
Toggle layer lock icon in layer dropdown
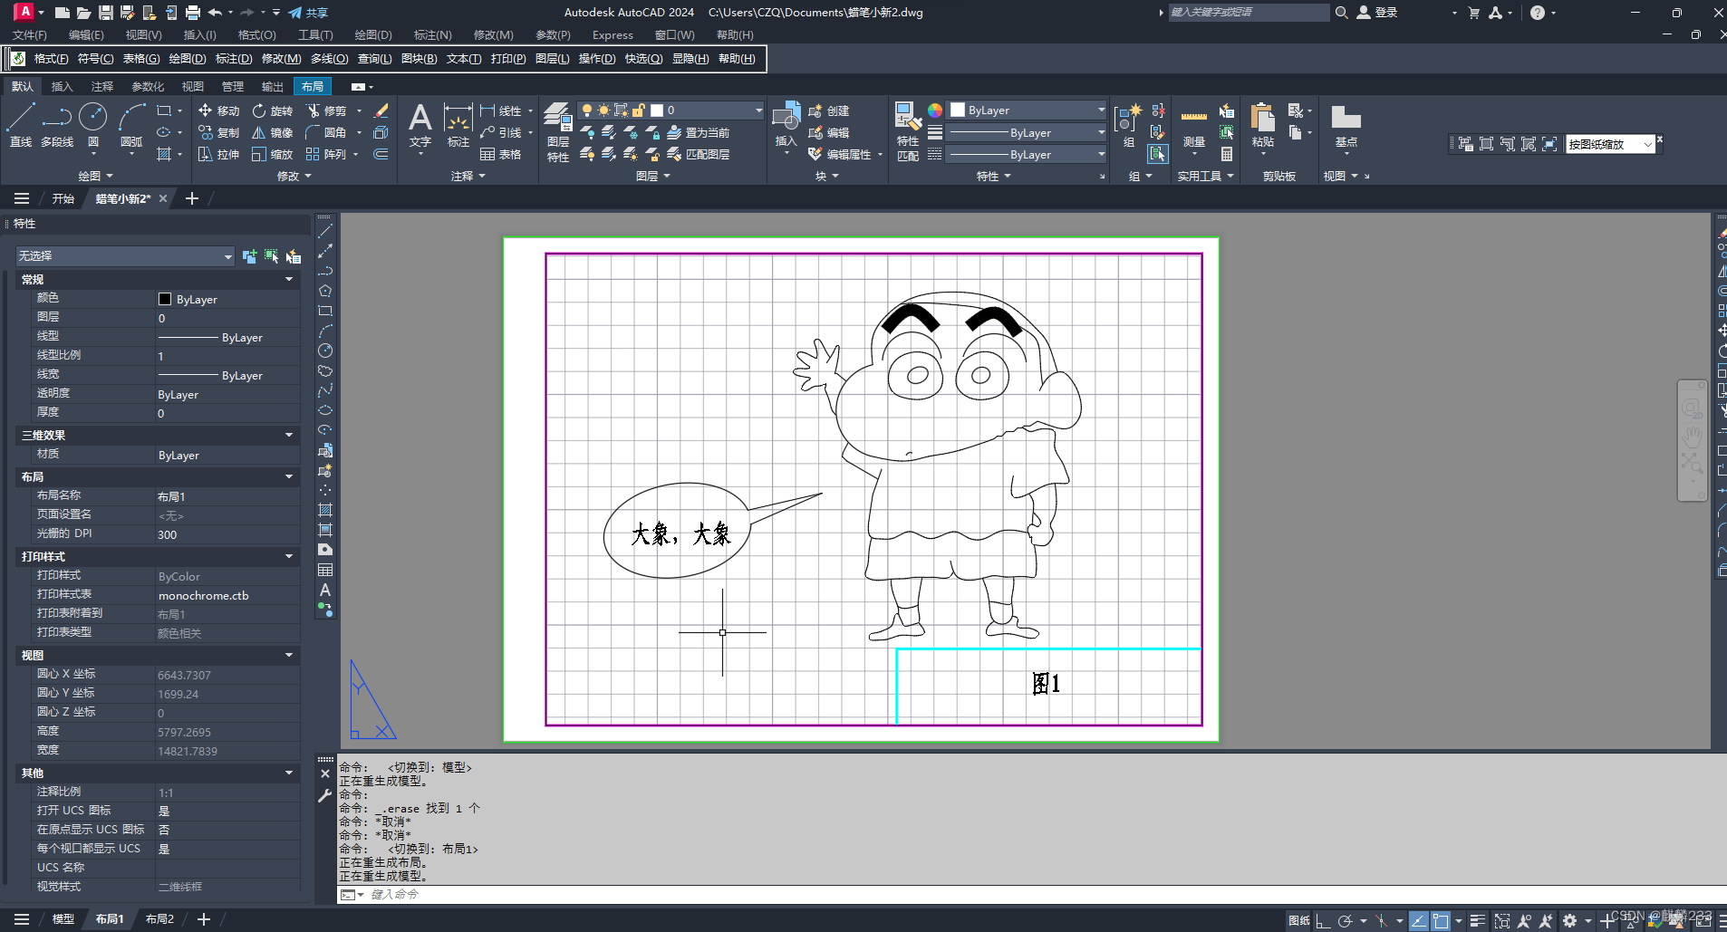pyautogui.click(x=639, y=110)
